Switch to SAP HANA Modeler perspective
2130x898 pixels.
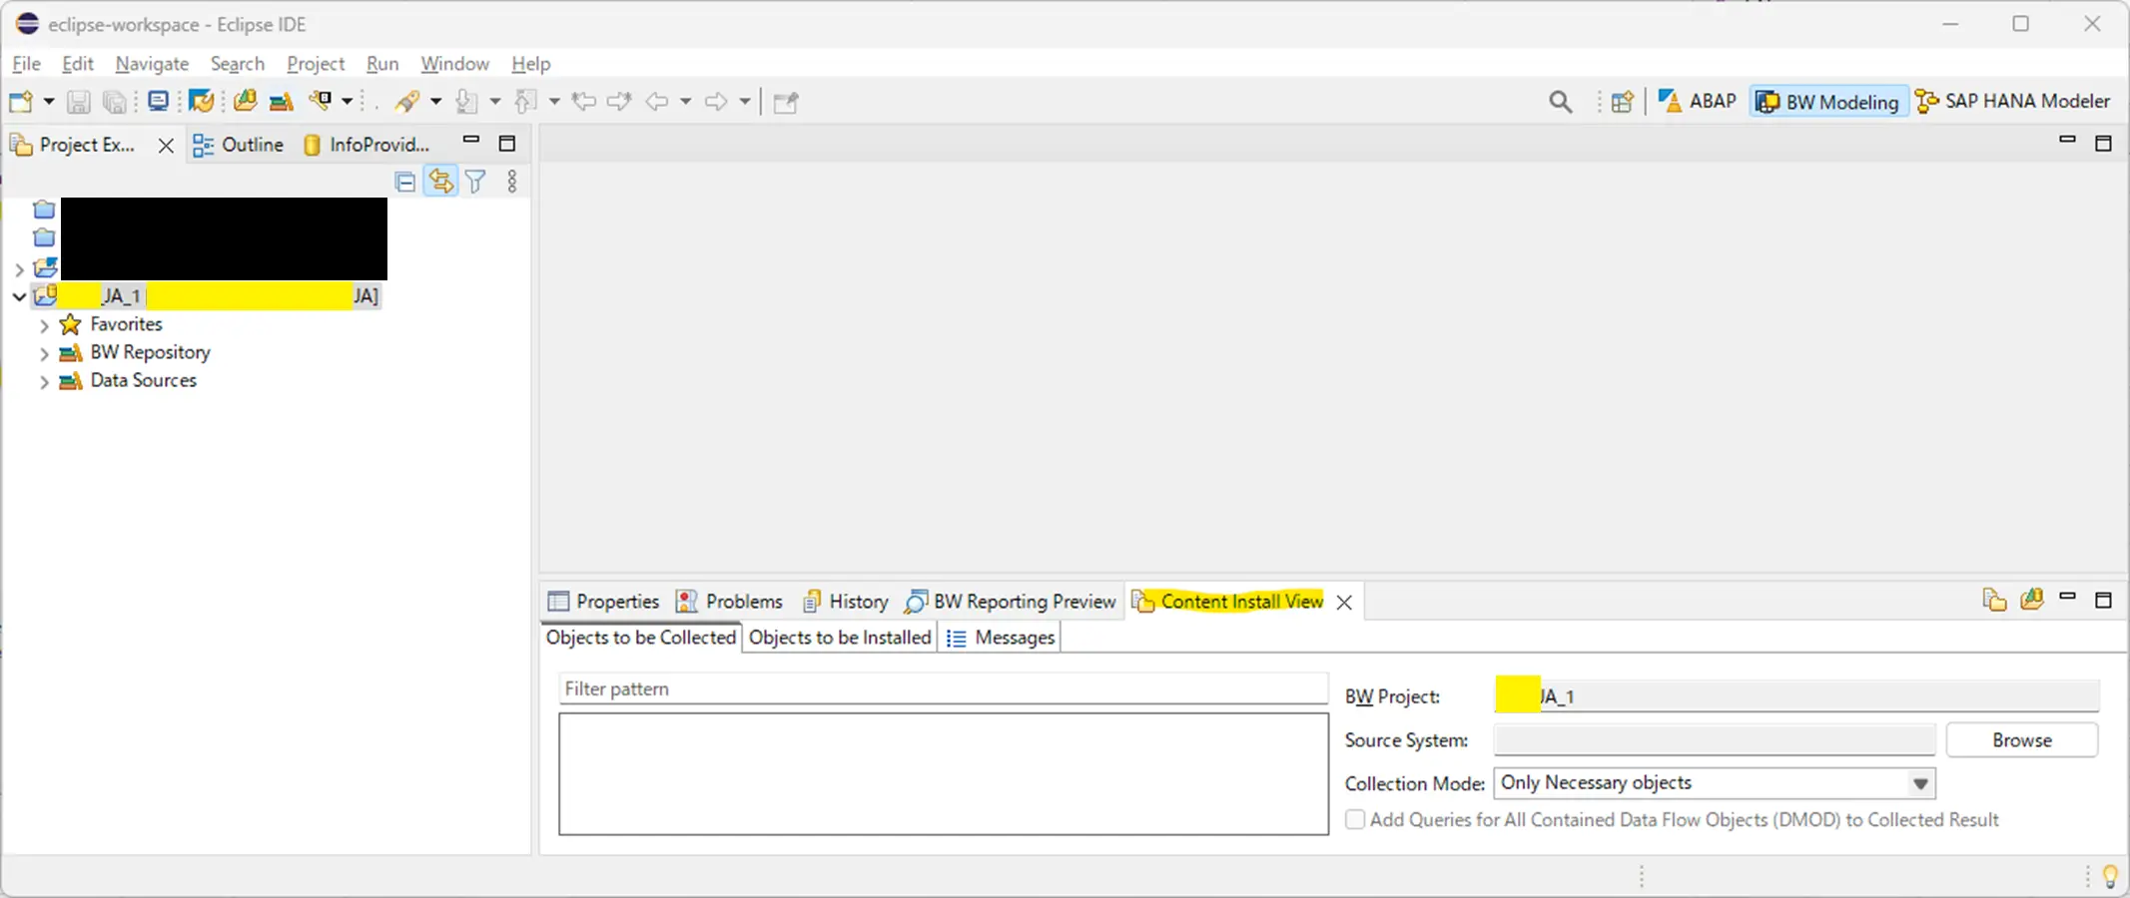(x=2013, y=101)
